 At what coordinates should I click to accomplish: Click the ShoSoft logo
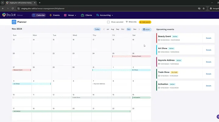click(9, 15)
